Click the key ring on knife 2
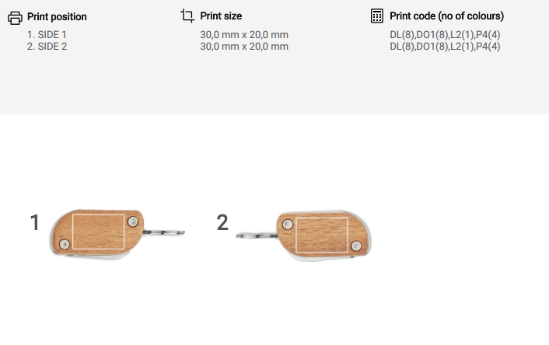This screenshot has width=549, height=345. point(257,233)
